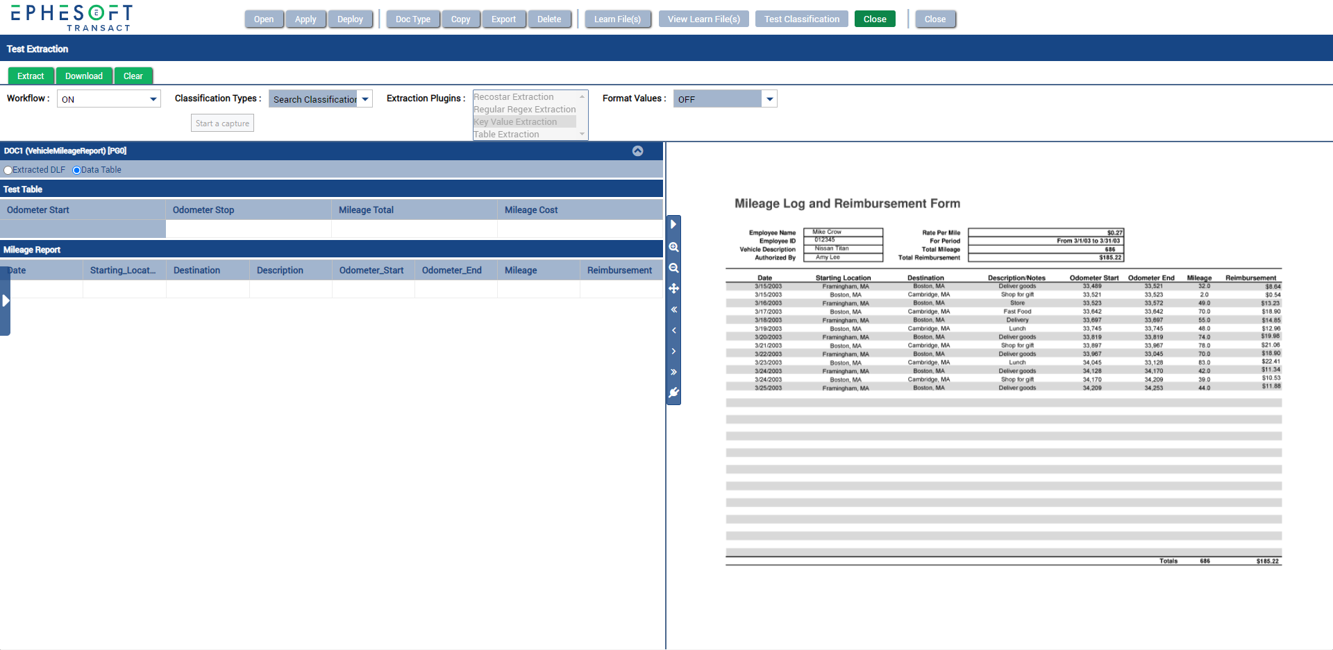Click the Test Classification button
This screenshot has width=1333, height=650.
pos(802,19)
